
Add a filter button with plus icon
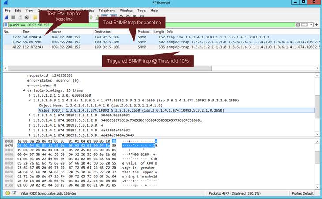pos(316,25)
